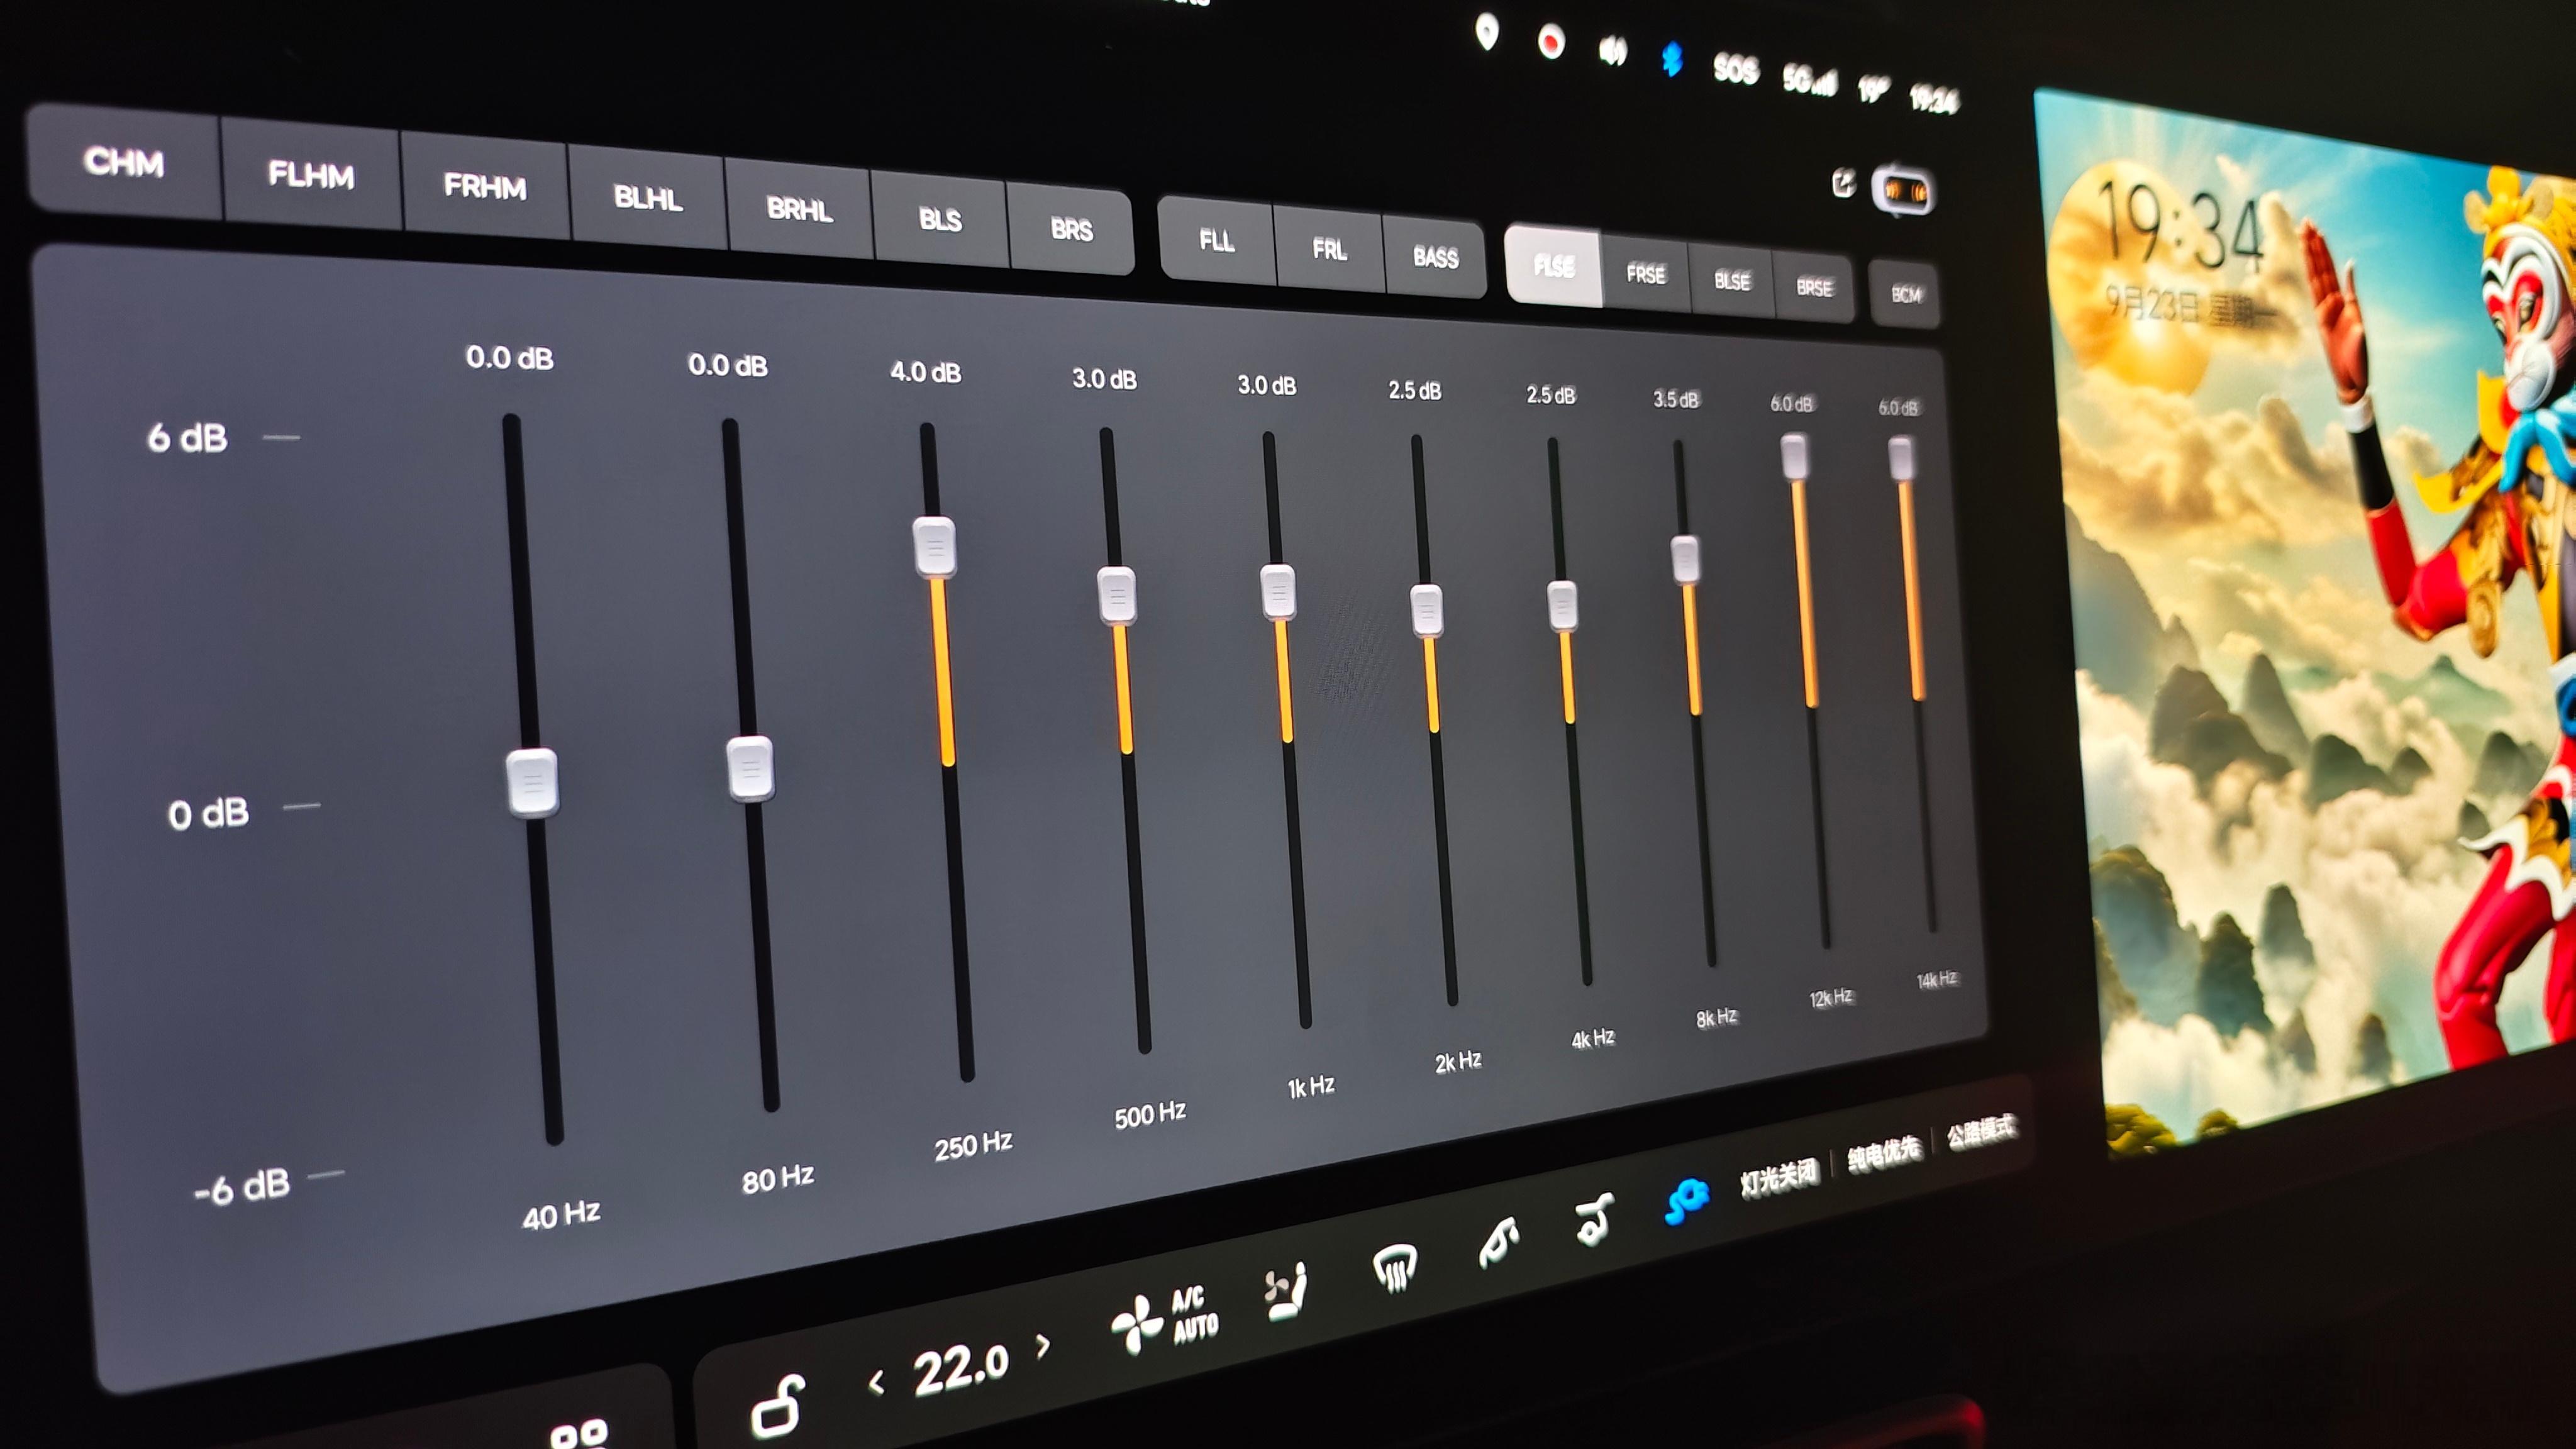Click the 4k Hz slider handle

coord(1562,605)
